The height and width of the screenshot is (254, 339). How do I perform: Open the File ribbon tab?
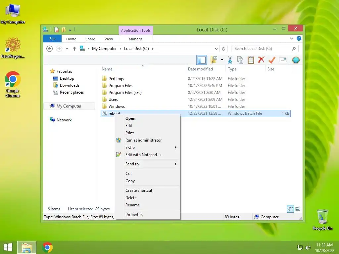pyautogui.click(x=52, y=39)
